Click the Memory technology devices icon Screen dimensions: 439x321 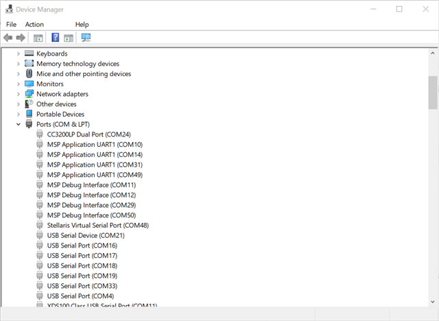pyautogui.click(x=29, y=63)
